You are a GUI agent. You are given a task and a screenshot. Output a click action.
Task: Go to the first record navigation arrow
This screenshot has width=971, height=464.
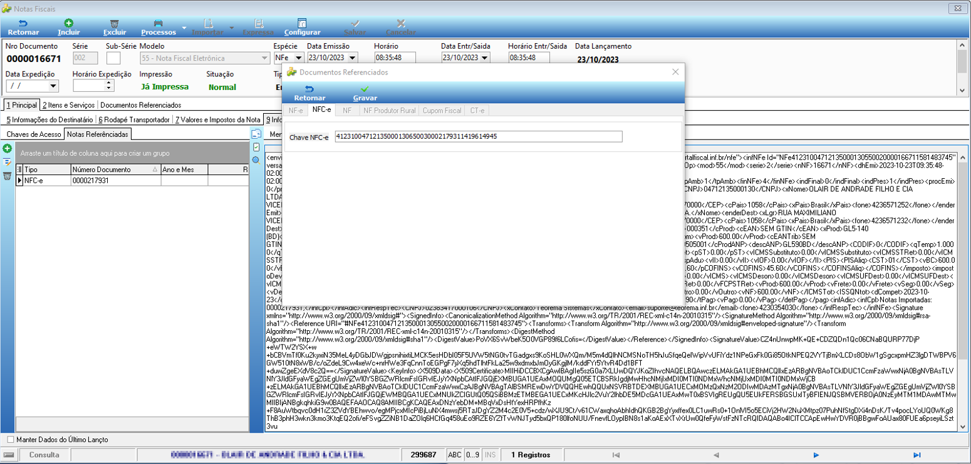(x=616, y=455)
